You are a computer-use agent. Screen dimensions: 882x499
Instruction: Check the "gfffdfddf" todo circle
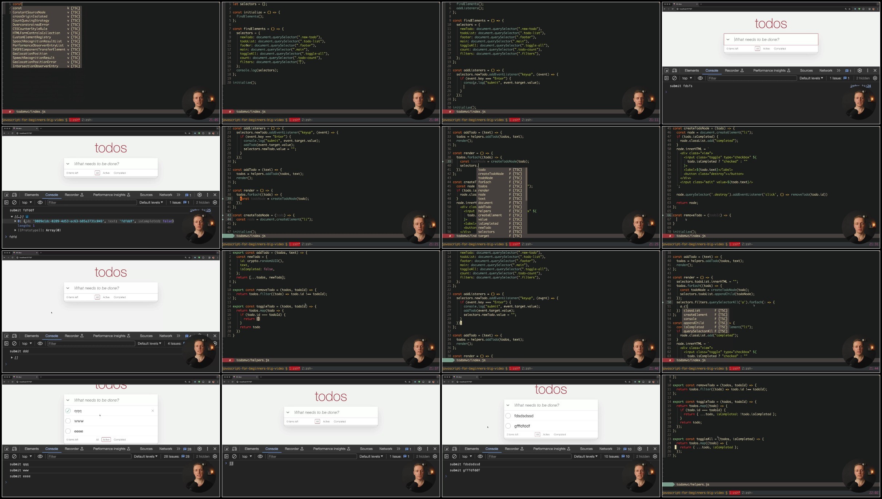[508, 426]
